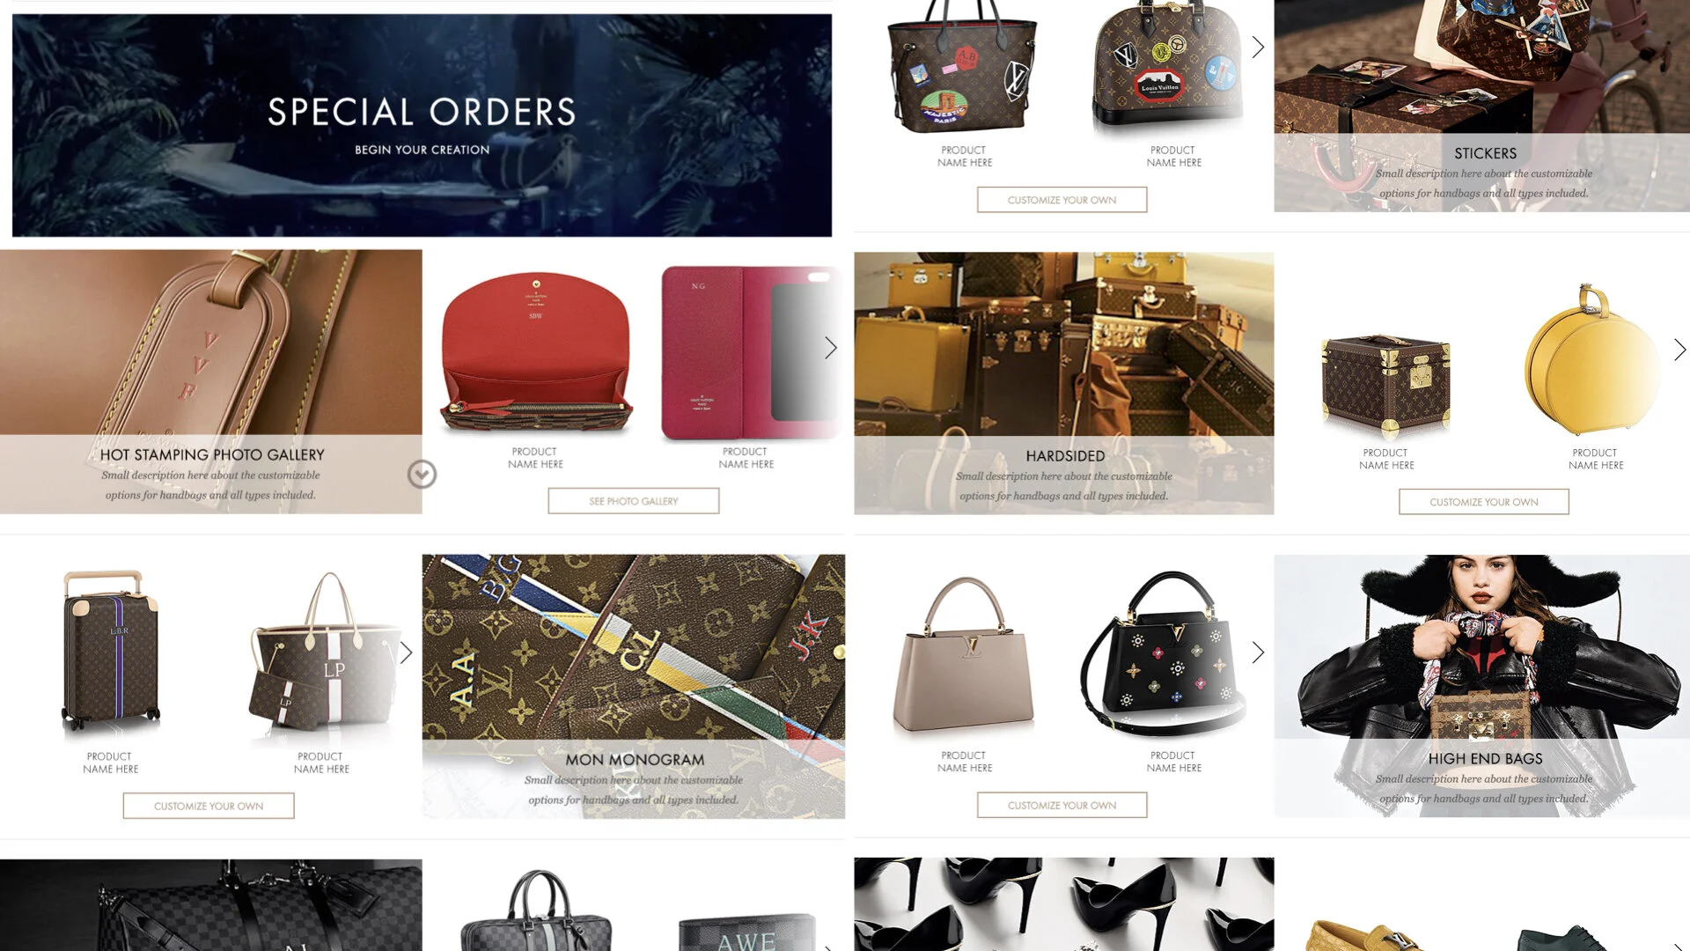The image size is (1690, 951).
Task: Select the red open wallet product
Action: click(535, 352)
